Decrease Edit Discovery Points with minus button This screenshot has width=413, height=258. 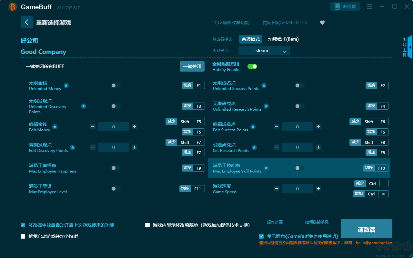pos(93,147)
